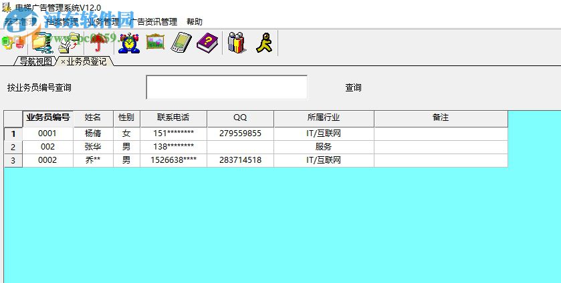Click the 联系电话 column header
Screen dimensions: 561x283
pos(173,119)
